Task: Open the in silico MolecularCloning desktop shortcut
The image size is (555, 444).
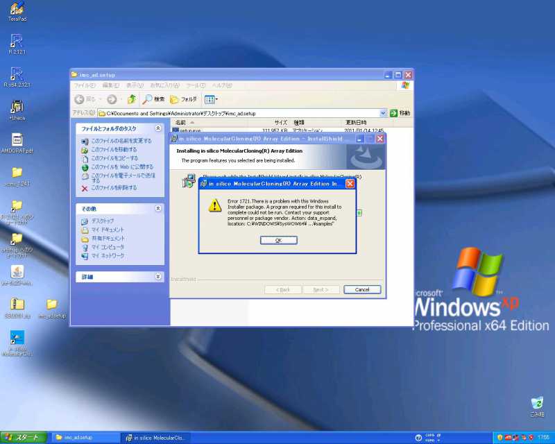Action: click(x=17, y=343)
